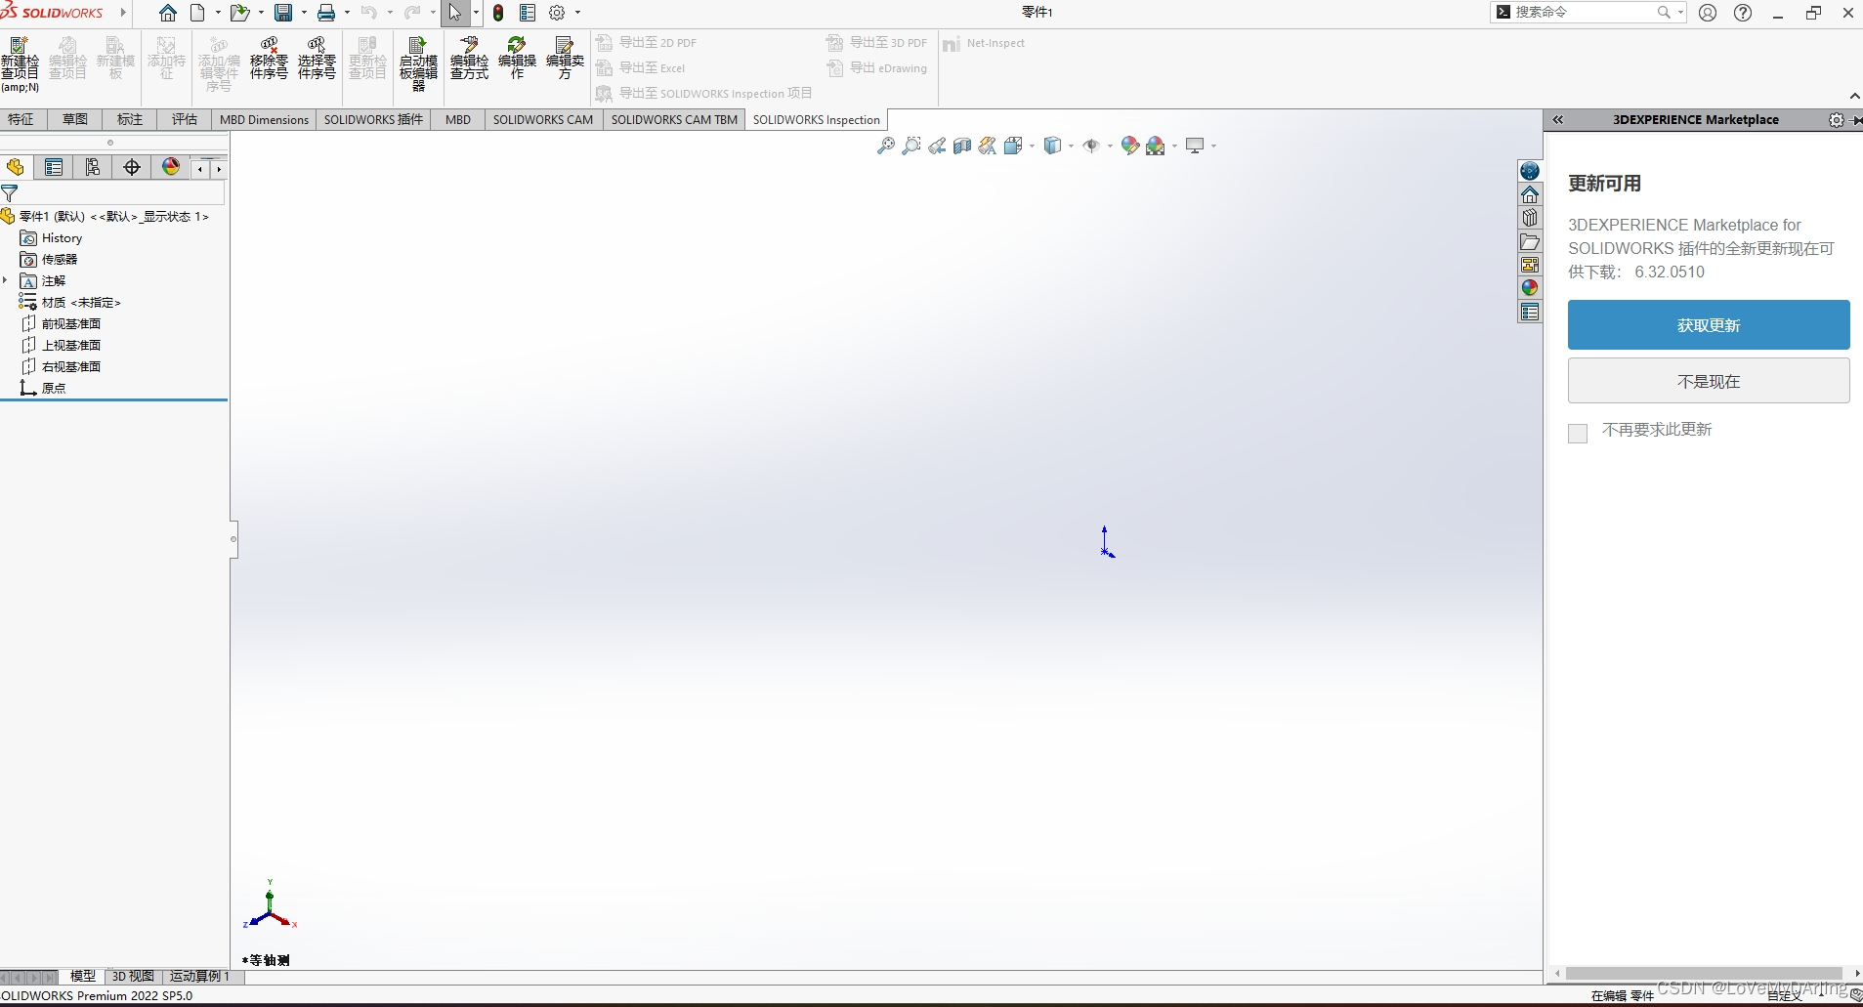This screenshot has width=1863, height=1007.
Task: Switch to the Evaluate (评估) tab
Action: click(185, 119)
